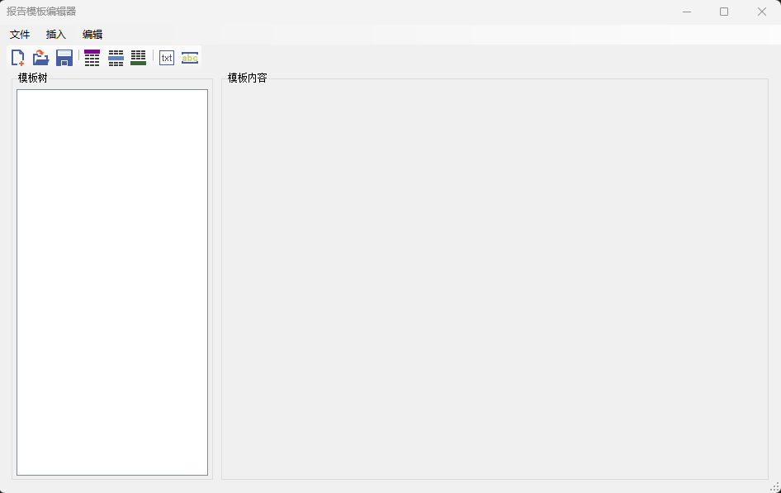Minimize the 报告模板编辑器 window
Screen dimensions: 781x493
point(687,12)
